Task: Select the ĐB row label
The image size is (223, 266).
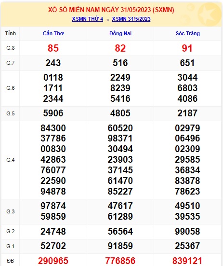Action: [x=11, y=261]
